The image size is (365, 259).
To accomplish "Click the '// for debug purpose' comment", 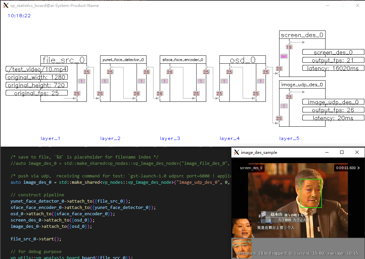I will click(x=36, y=252).
